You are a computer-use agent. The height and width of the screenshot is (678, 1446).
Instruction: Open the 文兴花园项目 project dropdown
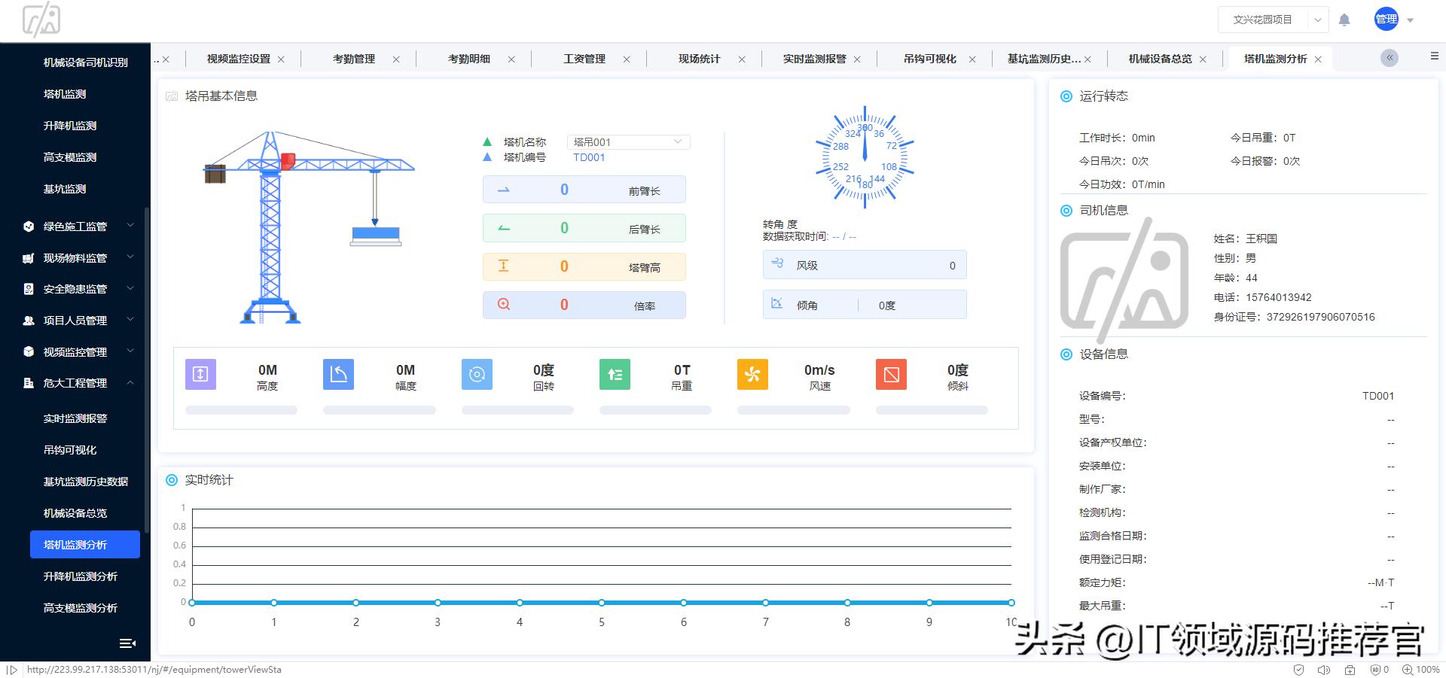tap(1272, 20)
